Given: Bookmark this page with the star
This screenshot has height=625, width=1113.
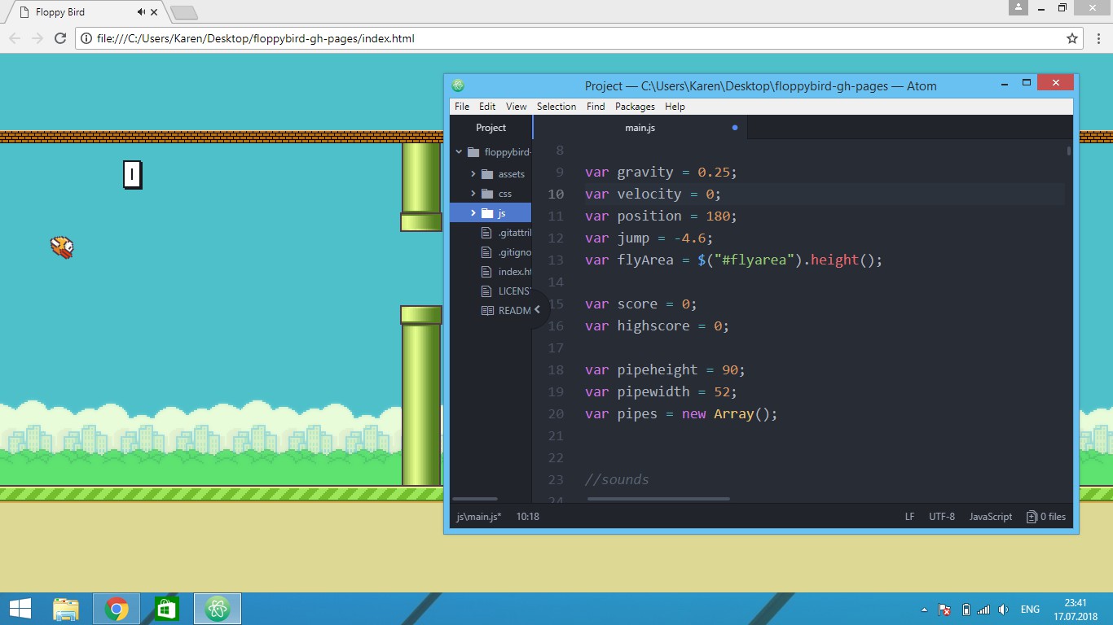Looking at the screenshot, I should [1072, 38].
